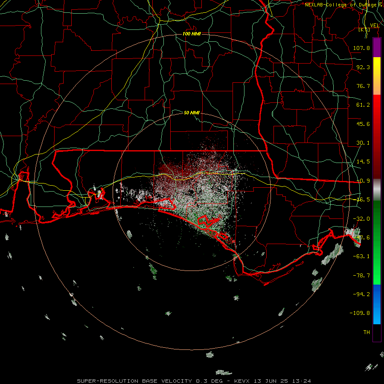Screen dimensions: 384x384
Task: Click the 30.1 value on the velocity scale
Action: [x=363, y=143]
